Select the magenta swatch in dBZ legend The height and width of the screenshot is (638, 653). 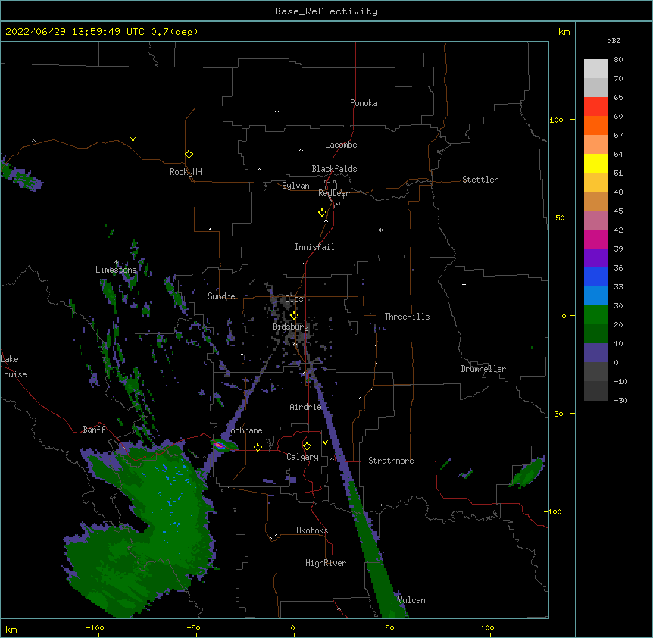point(595,239)
